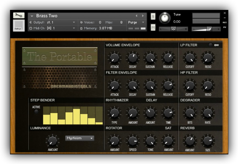Click the Filter Envelope RELEASE knob
The image size is (238, 164).
168,86
